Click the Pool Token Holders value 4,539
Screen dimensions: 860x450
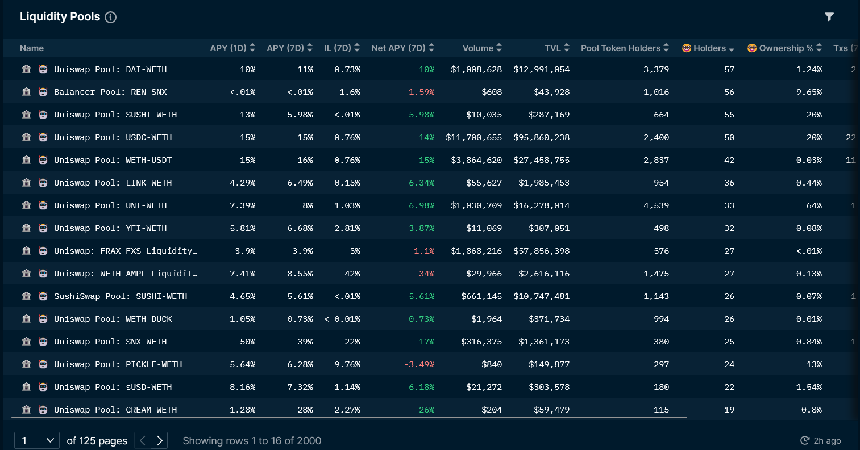pyautogui.click(x=657, y=205)
